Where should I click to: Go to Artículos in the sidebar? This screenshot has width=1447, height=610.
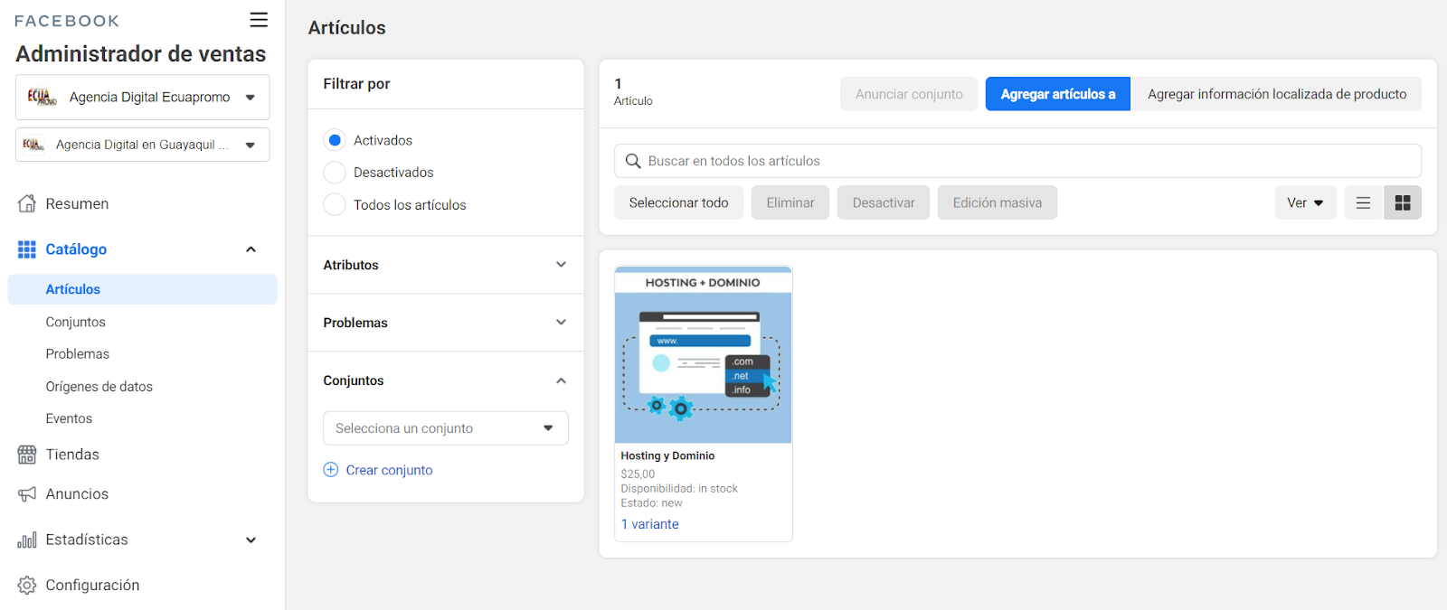142,289
